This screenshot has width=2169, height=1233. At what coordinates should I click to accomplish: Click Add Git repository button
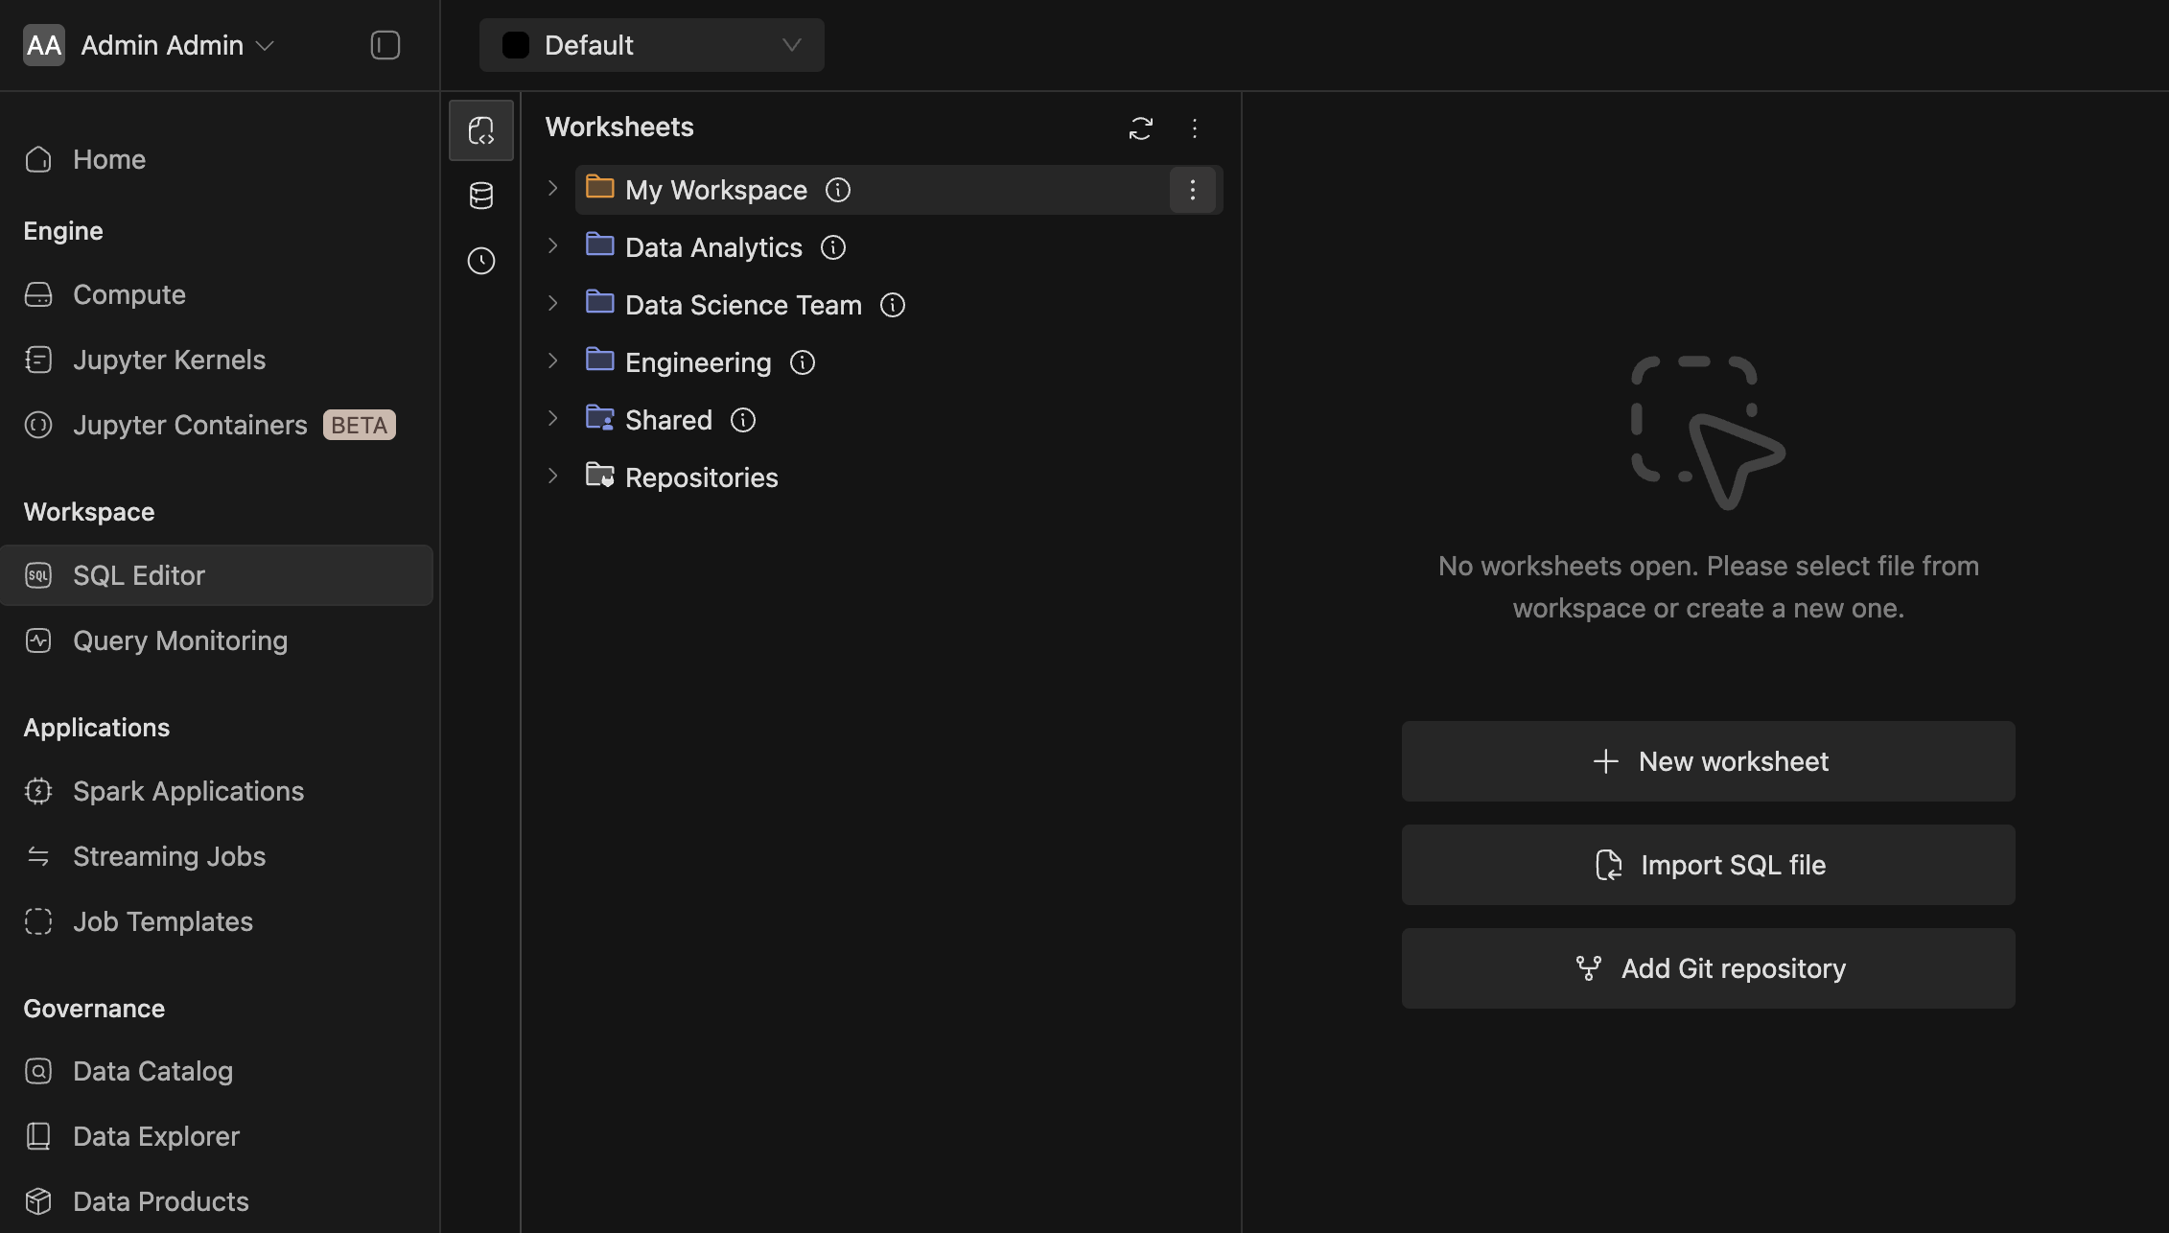tap(1708, 968)
